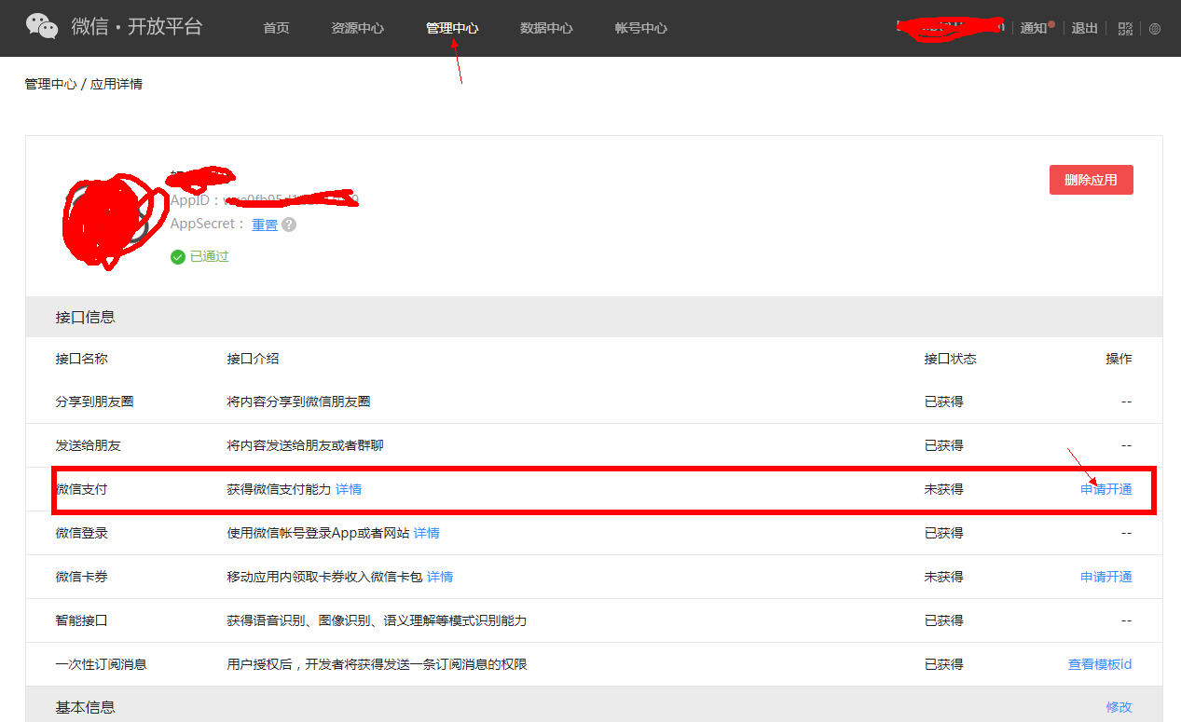Click 未获得 status in 微信卡券 row
This screenshot has height=722, width=1181.
coord(944,577)
